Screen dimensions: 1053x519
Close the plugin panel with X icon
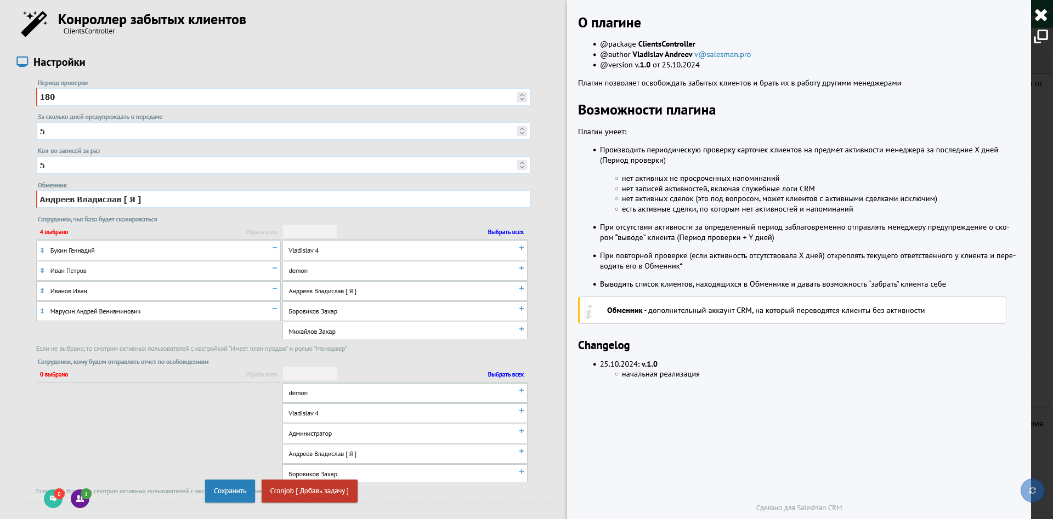1041,15
